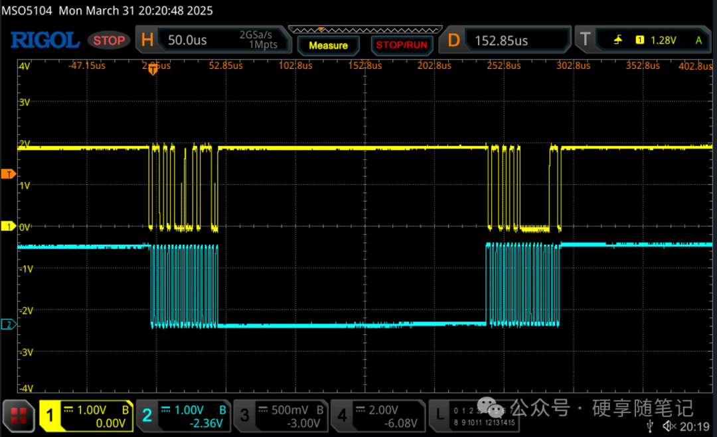Image resolution: width=717 pixels, height=437 pixels.
Task: Open the function navigation grid icon bottom-left
Action: pyautogui.click(x=18, y=414)
